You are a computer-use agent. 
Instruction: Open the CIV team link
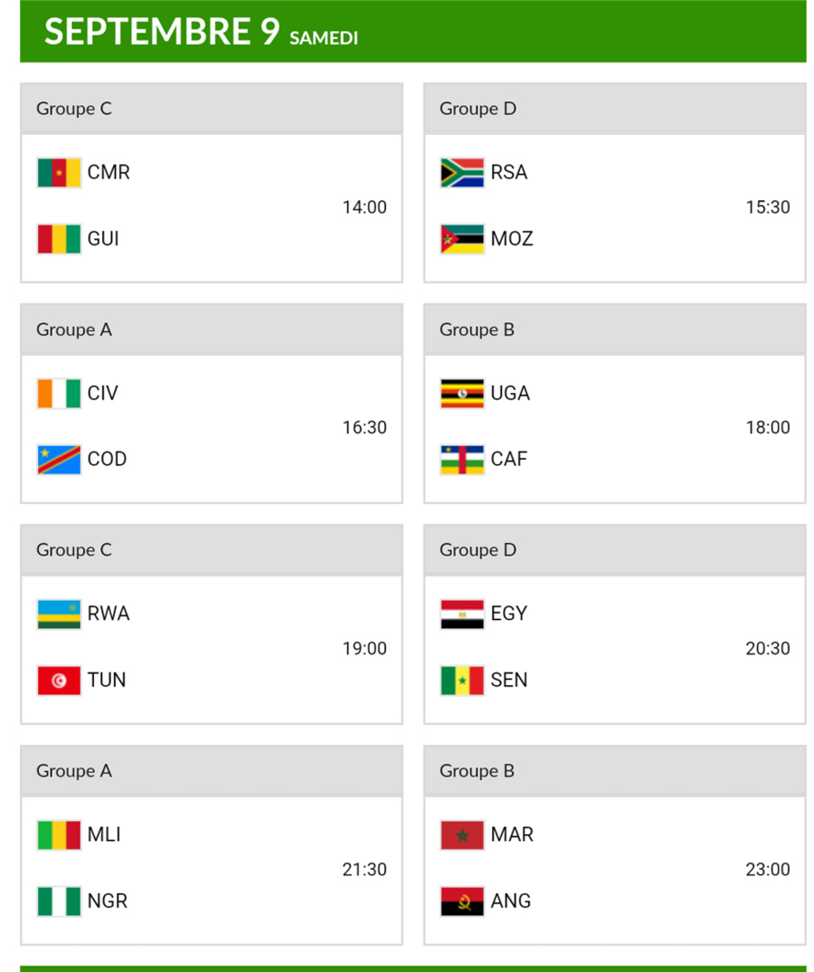[103, 393]
